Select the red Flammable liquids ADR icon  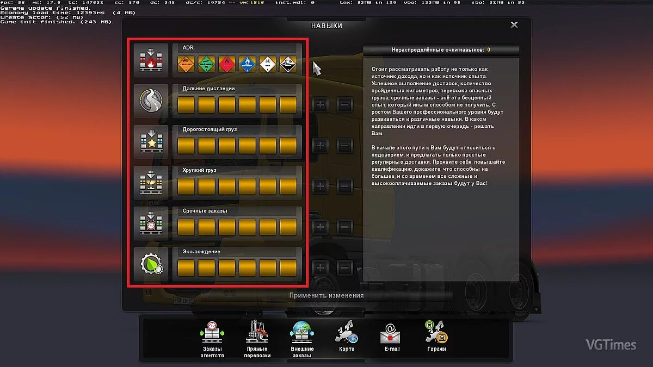[x=227, y=64]
